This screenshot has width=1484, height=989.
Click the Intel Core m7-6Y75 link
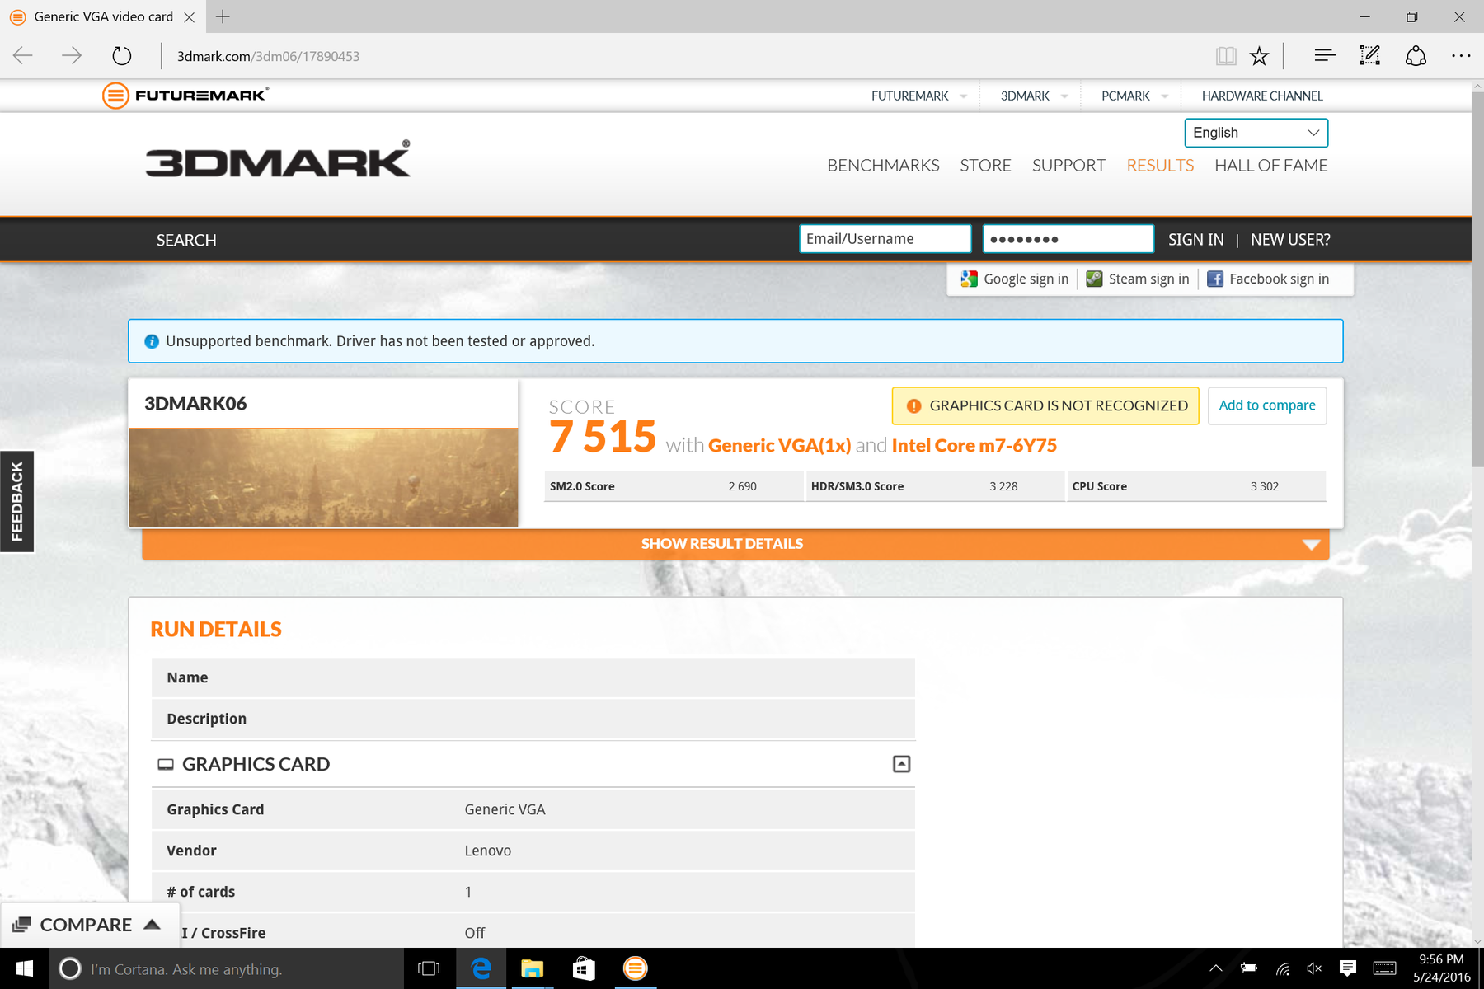(x=974, y=446)
